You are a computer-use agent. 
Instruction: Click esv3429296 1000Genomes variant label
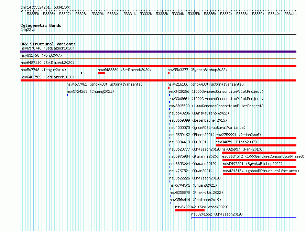pyautogui.click(x=216, y=91)
